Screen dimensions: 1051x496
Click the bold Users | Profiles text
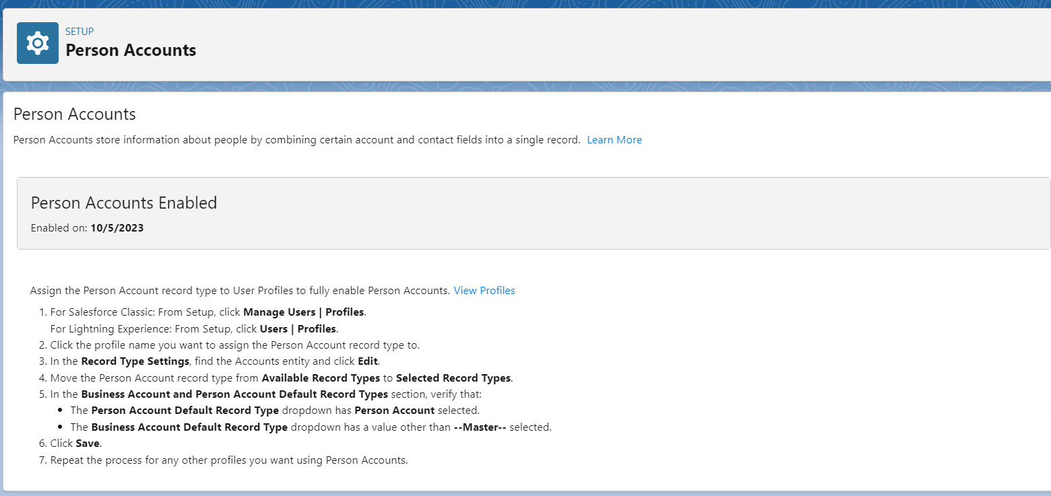click(x=297, y=329)
